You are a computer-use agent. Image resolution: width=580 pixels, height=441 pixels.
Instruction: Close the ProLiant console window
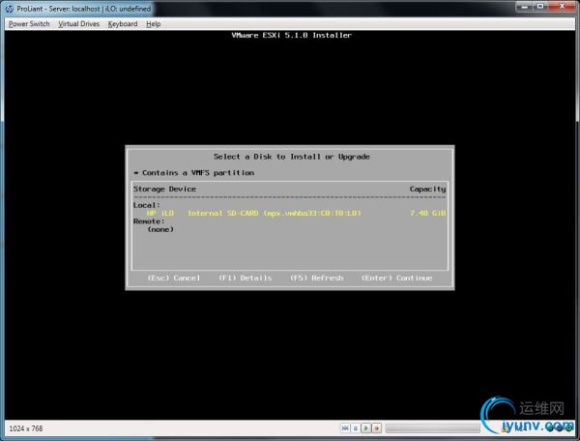point(562,7)
